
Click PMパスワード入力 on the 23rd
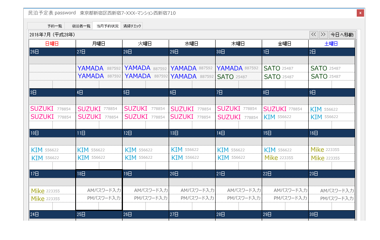(x=337, y=198)
